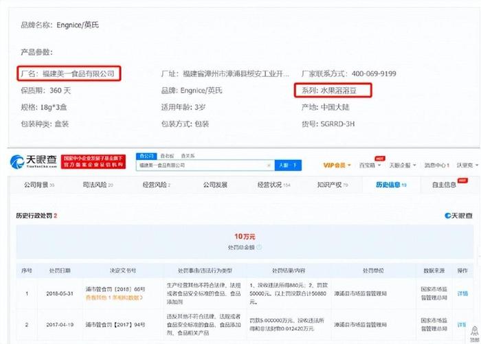Open the 百宝箱 dropdown menu
481x344 pixels.
point(370,165)
